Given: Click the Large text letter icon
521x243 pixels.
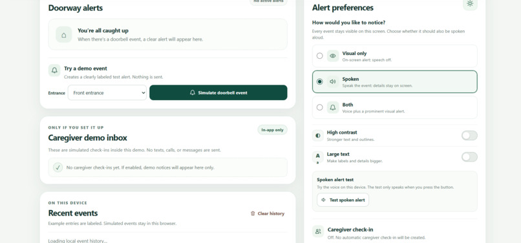Looking at the screenshot, I should [x=318, y=157].
